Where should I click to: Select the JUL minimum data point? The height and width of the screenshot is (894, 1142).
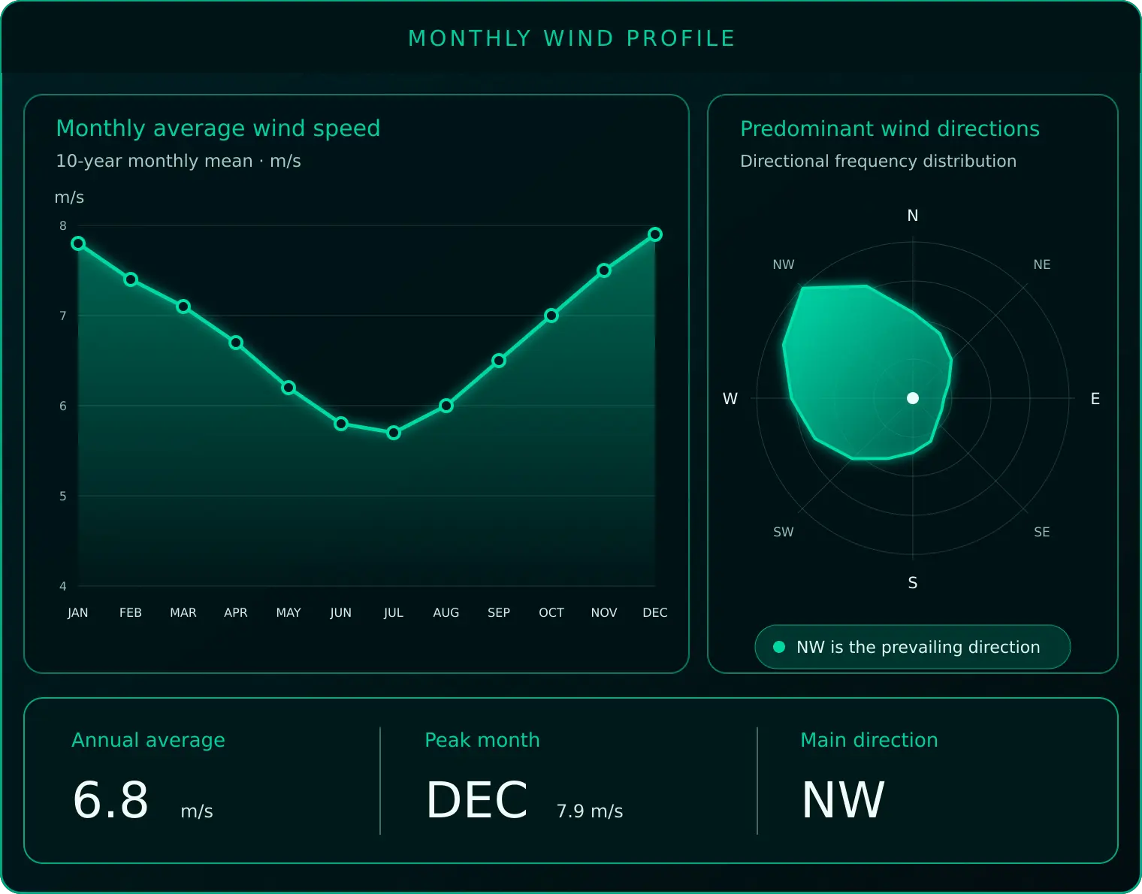(394, 433)
